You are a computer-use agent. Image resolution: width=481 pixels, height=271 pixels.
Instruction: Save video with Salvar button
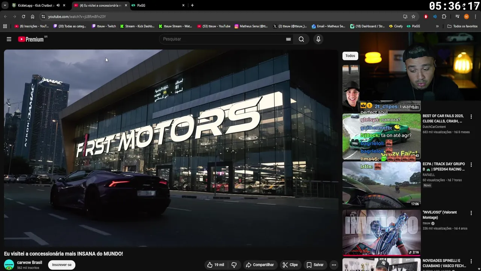315,265
